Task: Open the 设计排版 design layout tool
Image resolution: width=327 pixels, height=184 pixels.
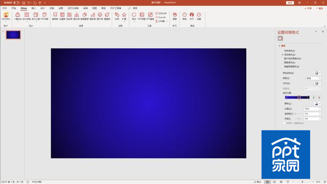Action: pos(27,16)
